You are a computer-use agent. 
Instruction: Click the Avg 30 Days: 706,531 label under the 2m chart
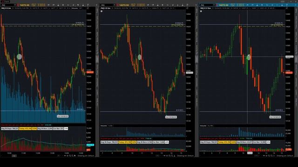pos(10,128)
